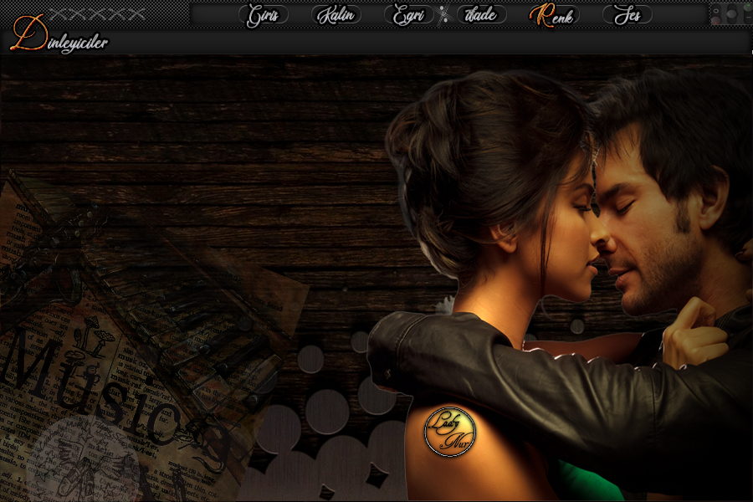The width and height of the screenshot is (753, 502).
Task: Open the Renk color picker
Action: [x=553, y=15]
